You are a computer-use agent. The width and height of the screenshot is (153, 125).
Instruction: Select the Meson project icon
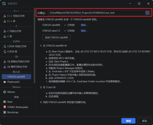click(4, 92)
